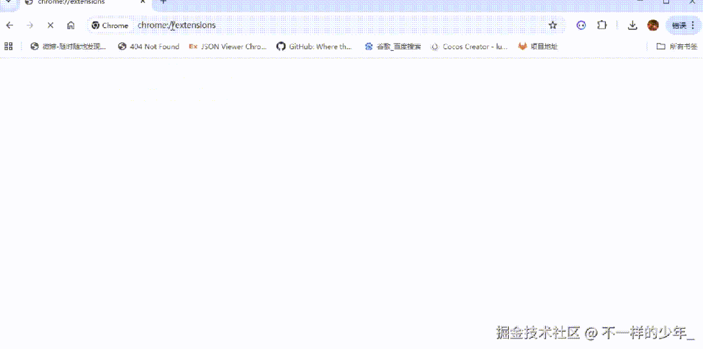Viewport: 703px width, 349px height.
Task: Open the JSON Viewer Chrome bookmark
Action: 228,47
